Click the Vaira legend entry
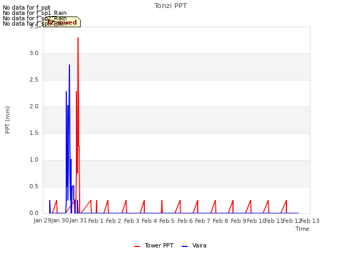Viewport: 342px width, 256px height. tap(194, 246)
